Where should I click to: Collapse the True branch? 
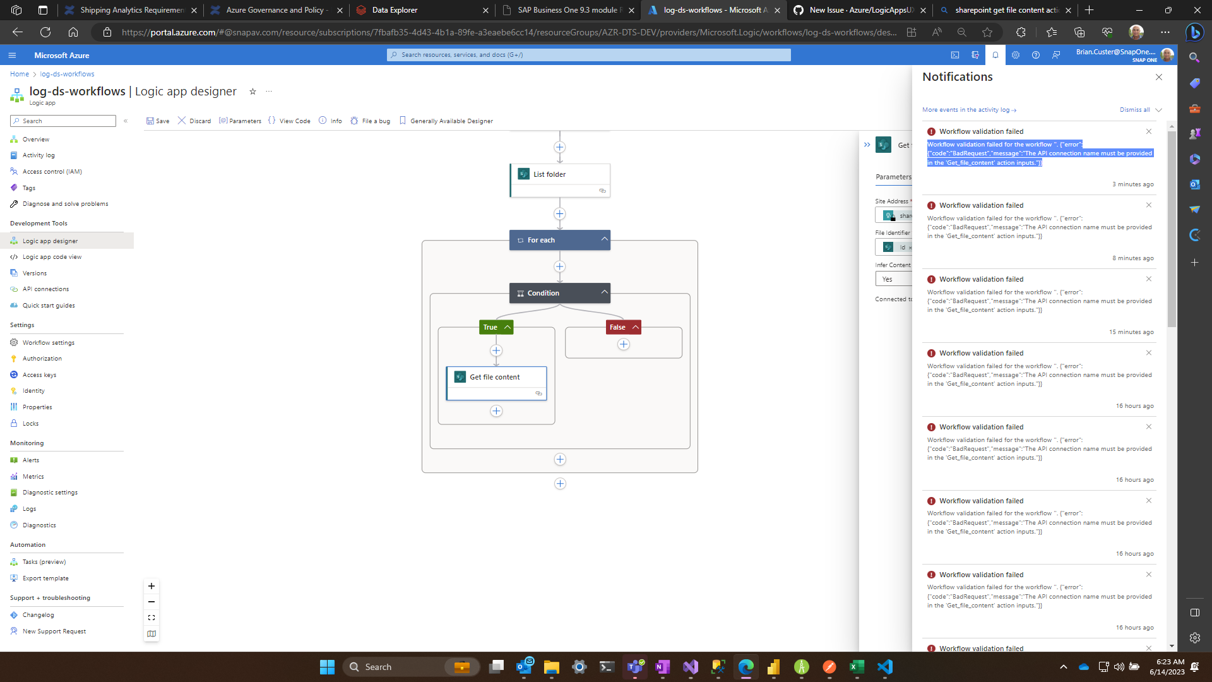(x=508, y=326)
